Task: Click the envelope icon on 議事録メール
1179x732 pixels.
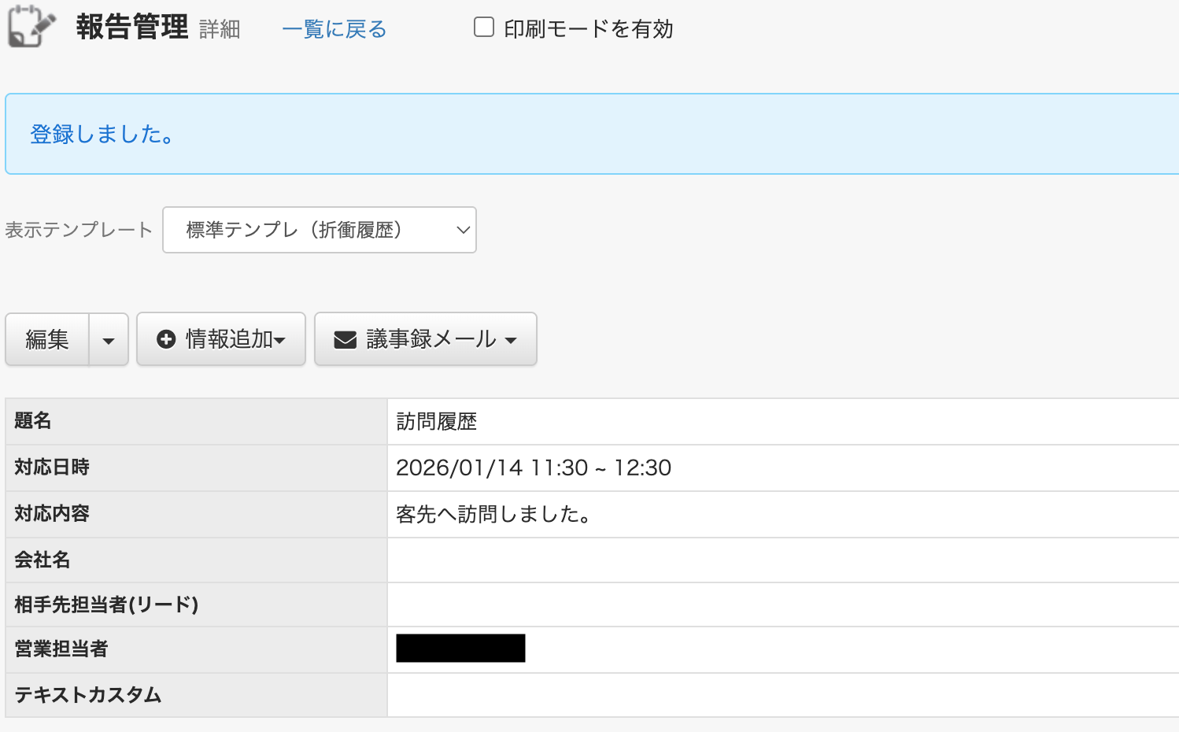Action: 346,339
